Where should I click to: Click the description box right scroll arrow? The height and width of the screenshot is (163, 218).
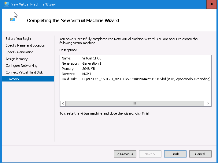[x=208, y=104]
